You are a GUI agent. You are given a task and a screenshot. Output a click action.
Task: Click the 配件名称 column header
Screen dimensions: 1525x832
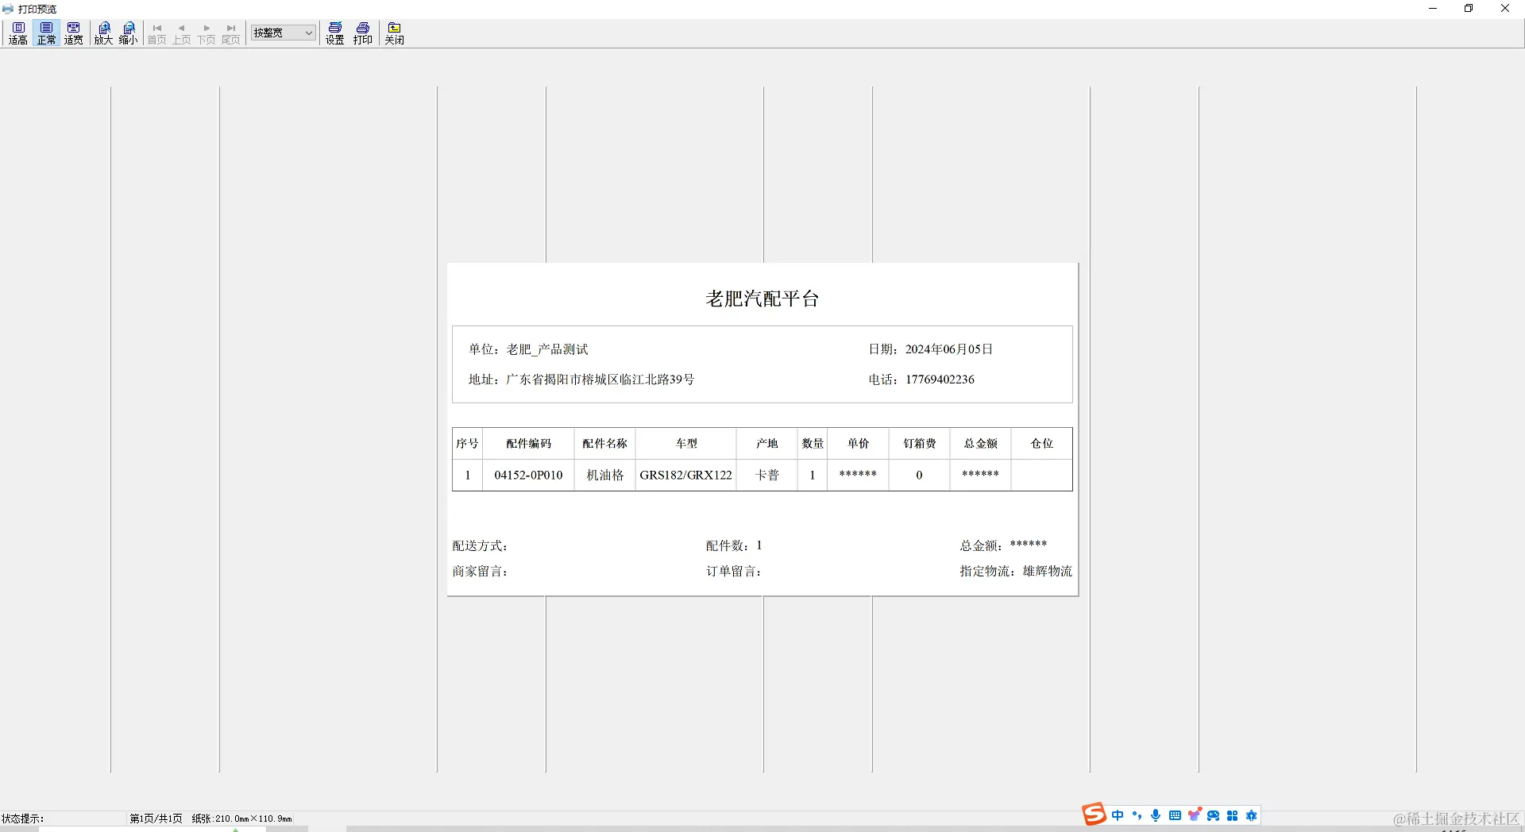coord(604,444)
